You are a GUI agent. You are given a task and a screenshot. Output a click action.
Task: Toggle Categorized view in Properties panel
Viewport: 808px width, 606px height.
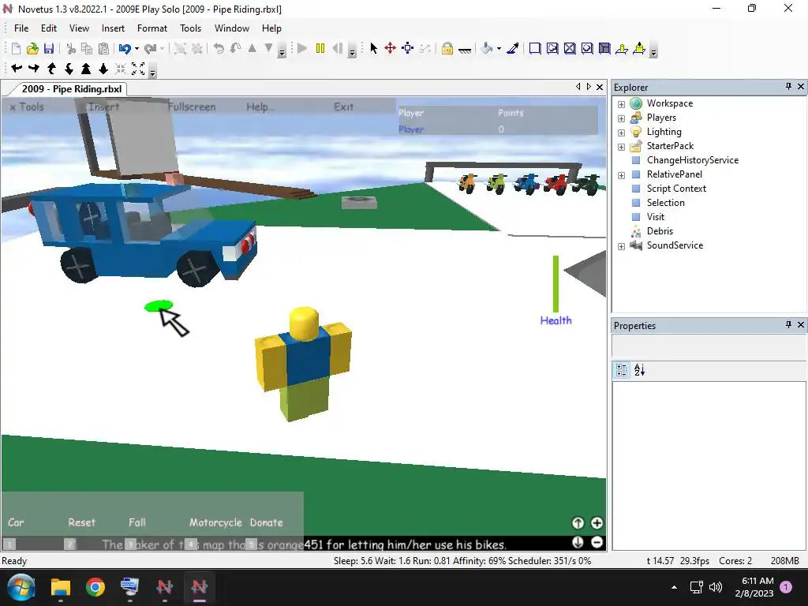(622, 370)
